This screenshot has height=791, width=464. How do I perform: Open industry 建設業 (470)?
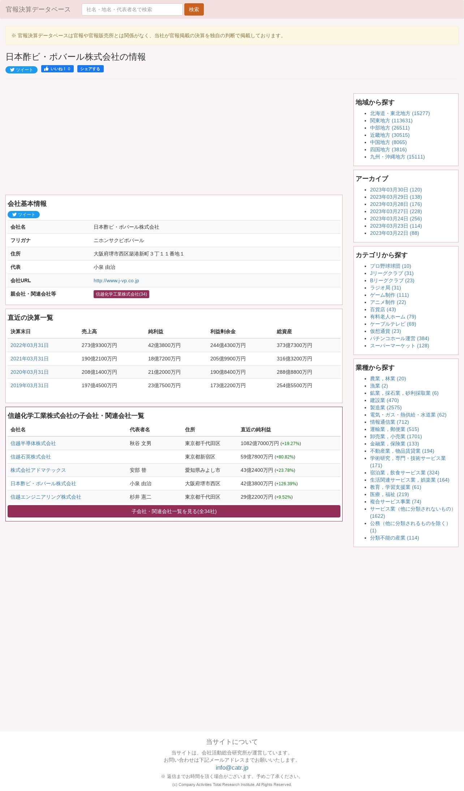384,401
